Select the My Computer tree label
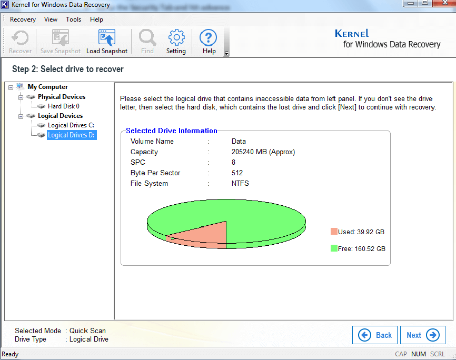The width and height of the screenshot is (456, 360). (x=48, y=87)
